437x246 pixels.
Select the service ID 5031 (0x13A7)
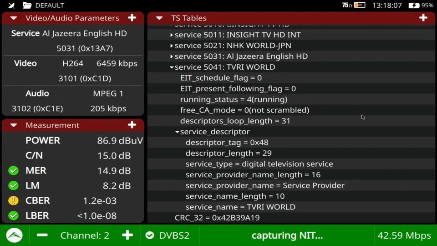point(85,48)
